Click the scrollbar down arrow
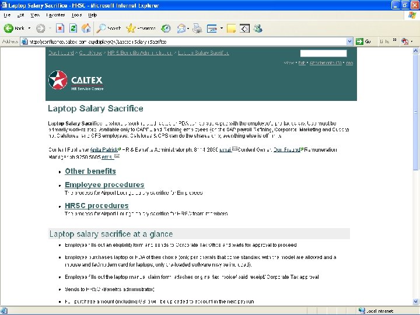 tap(416, 302)
